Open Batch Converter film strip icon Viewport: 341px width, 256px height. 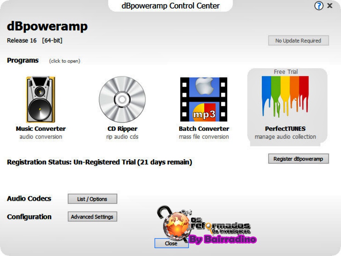(204, 99)
